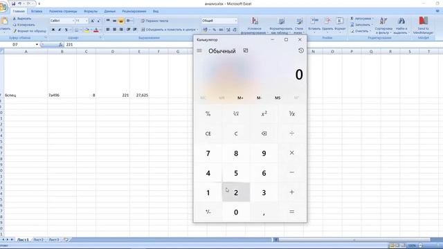Click the Save icon in Excel quick access toolbar
The height and width of the screenshot is (249, 443).
tap(13, 3)
